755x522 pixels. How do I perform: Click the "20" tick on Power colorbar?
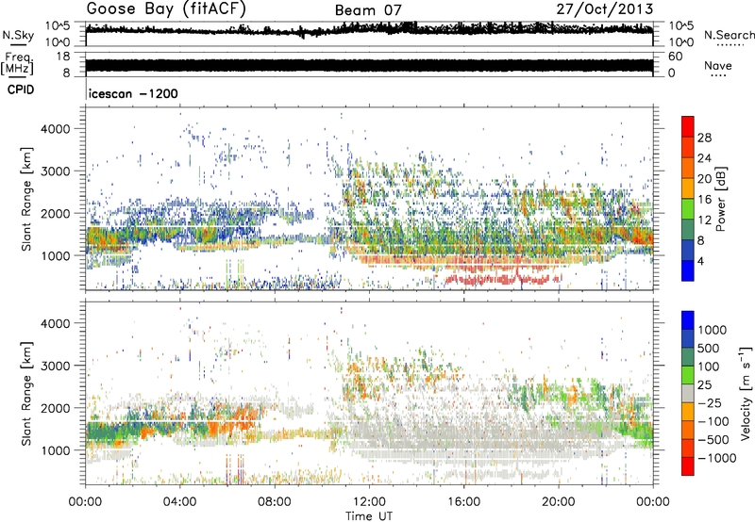point(704,179)
